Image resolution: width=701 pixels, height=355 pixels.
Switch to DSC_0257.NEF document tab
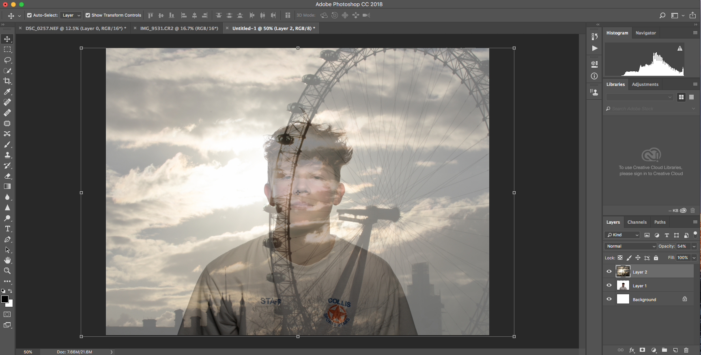pos(75,28)
